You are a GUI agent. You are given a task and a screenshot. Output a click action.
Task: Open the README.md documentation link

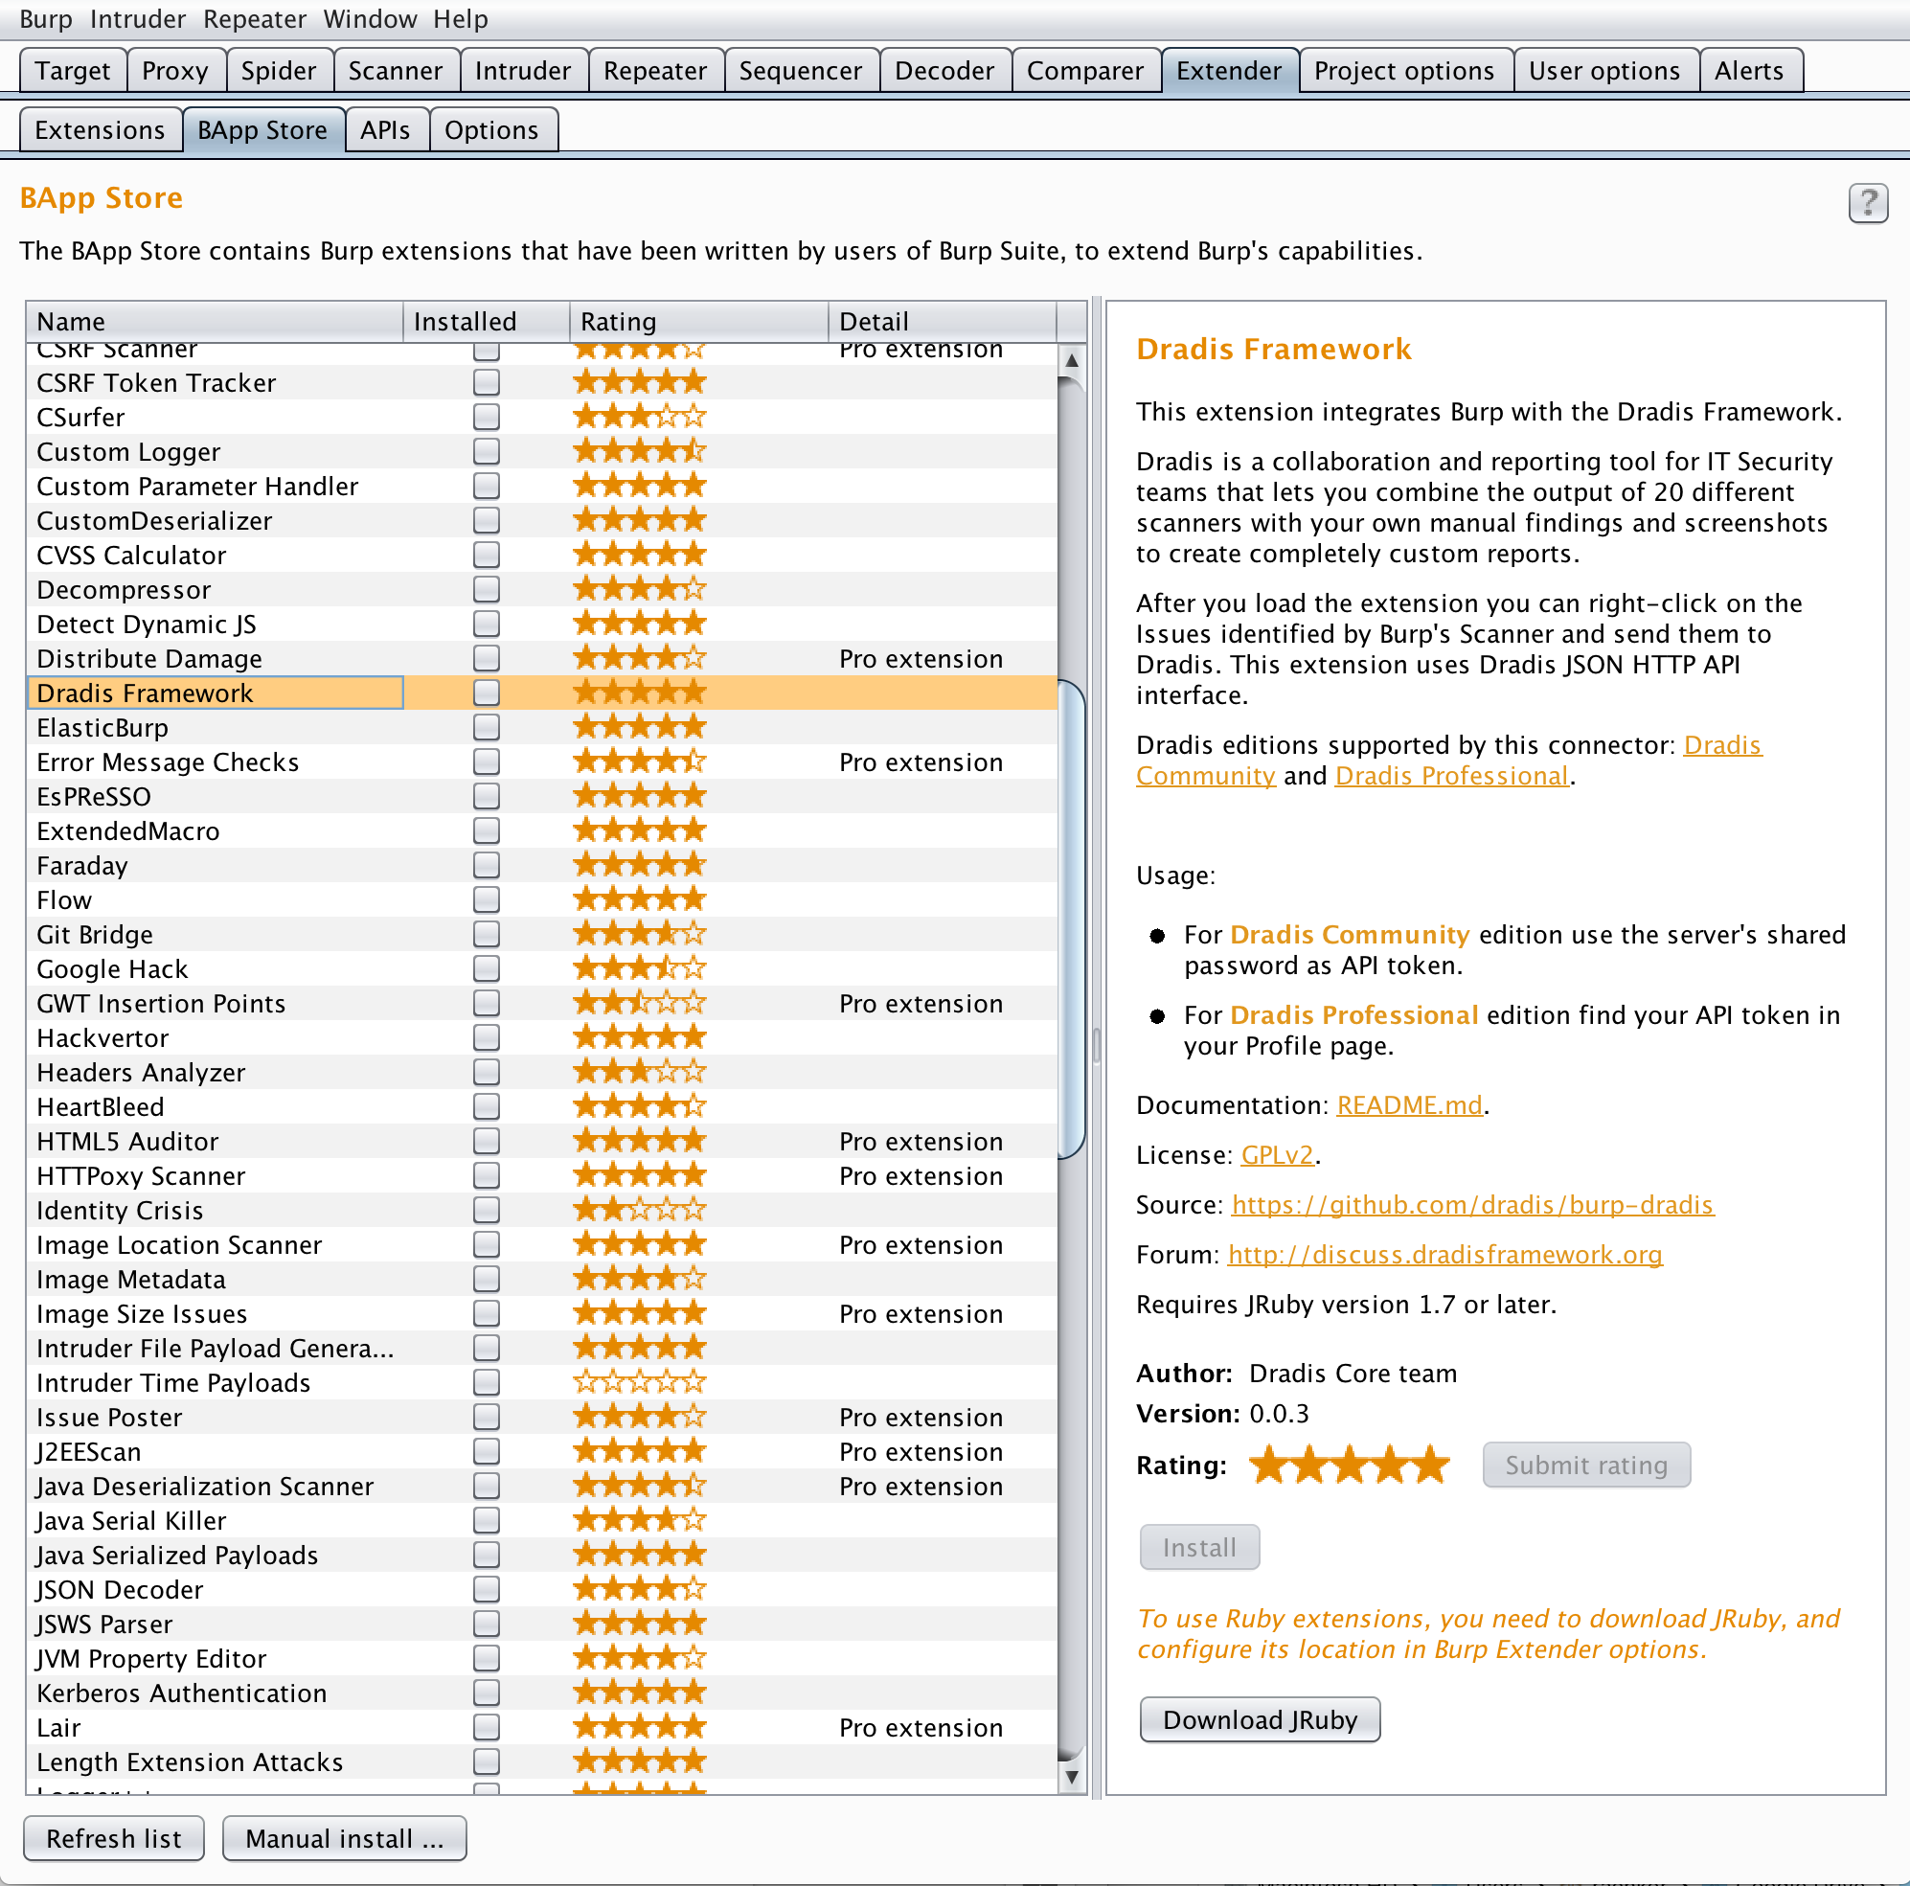click(x=1409, y=1104)
